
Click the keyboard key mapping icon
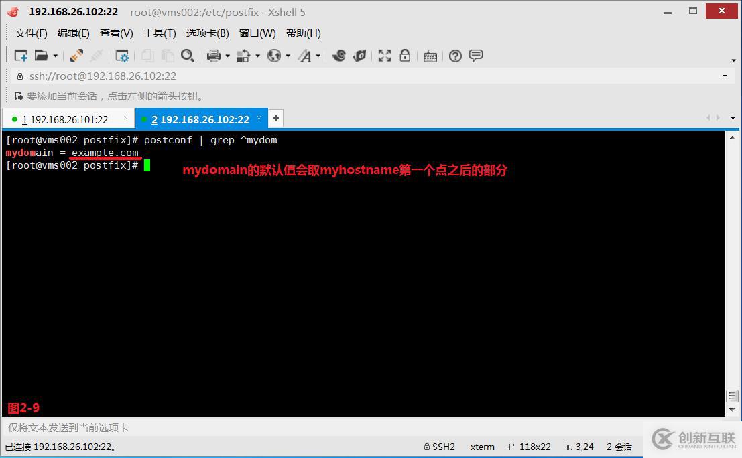(x=430, y=56)
